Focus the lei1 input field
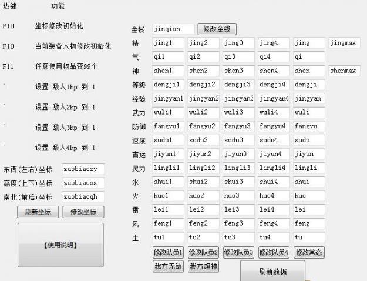 (x=168, y=209)
